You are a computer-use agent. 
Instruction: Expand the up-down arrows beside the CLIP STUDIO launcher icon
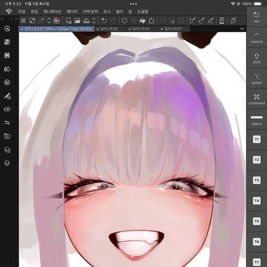coord(49,21)
